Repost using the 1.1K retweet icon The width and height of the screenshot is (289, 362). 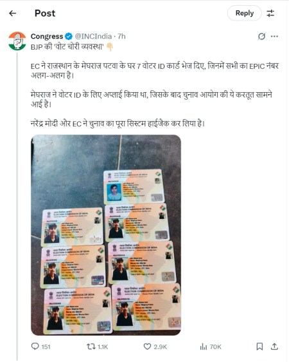(97, 347)
